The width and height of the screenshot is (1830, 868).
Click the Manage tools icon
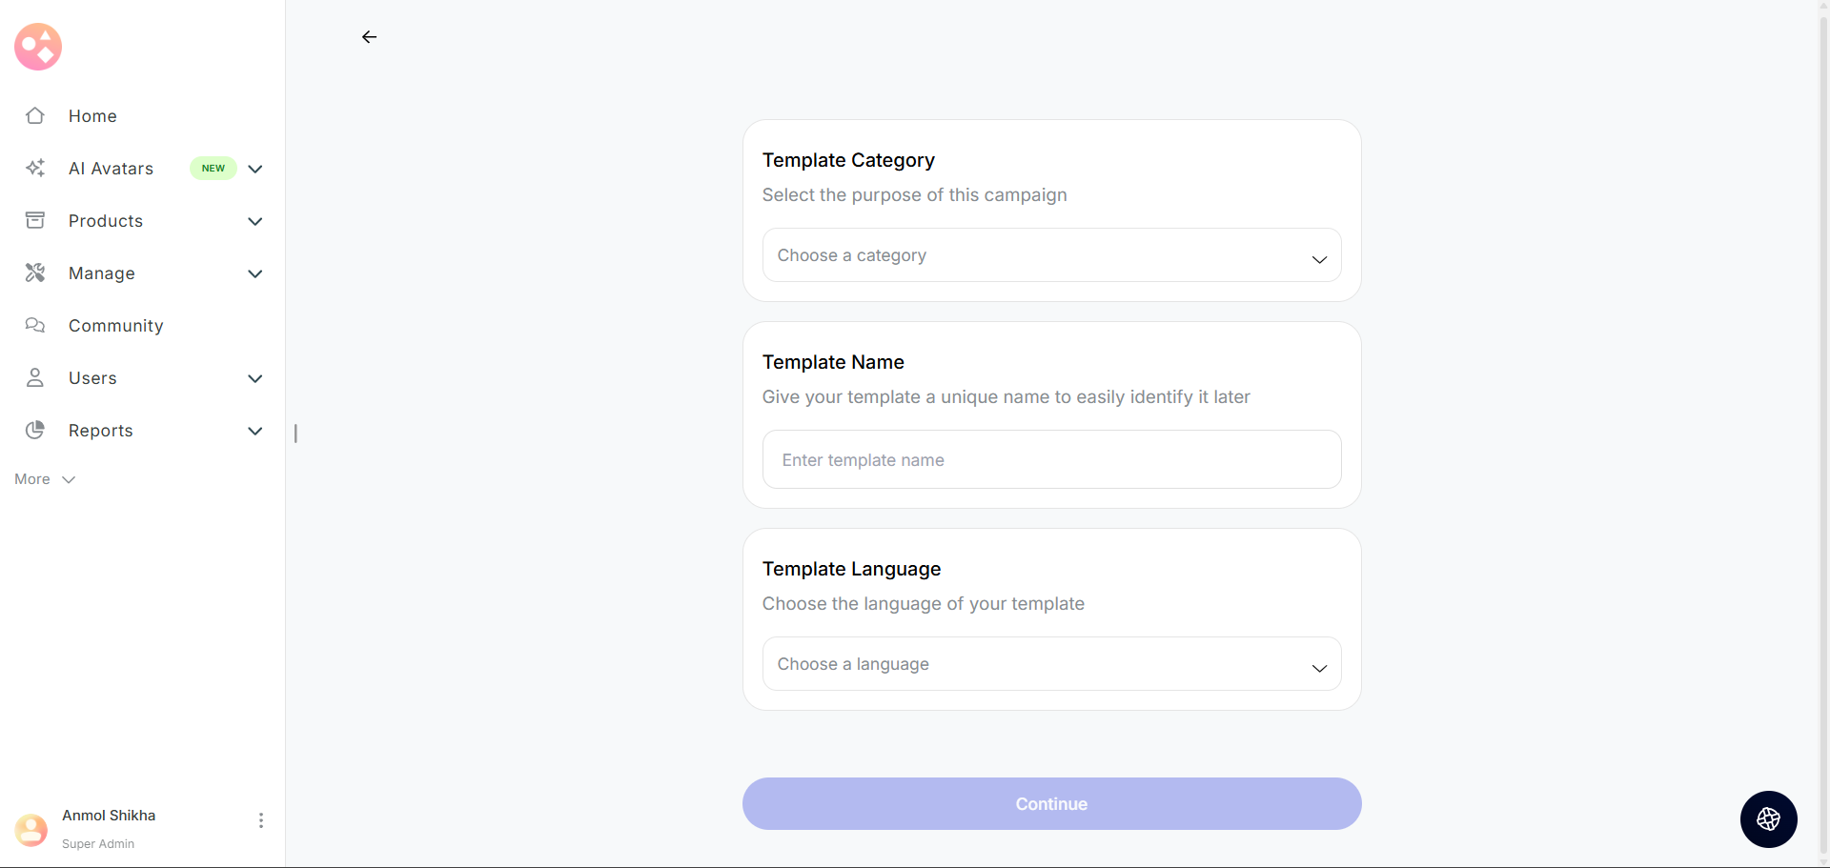coord(35,273)
